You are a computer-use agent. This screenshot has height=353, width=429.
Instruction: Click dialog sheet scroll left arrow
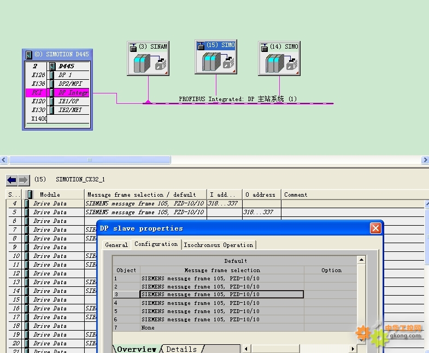[246, 349]
